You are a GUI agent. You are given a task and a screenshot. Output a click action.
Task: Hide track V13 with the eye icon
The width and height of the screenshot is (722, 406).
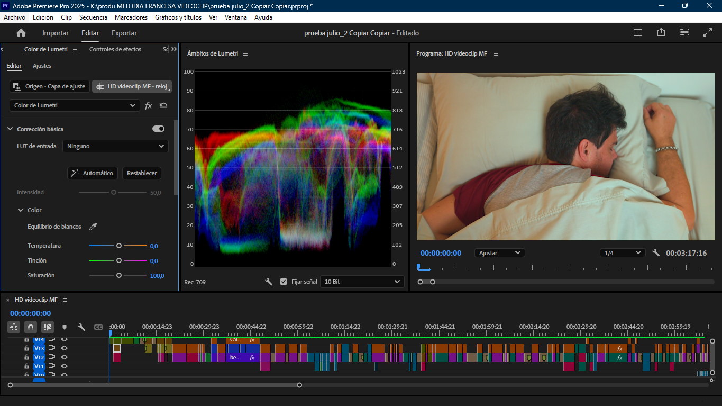coord(64,348)
